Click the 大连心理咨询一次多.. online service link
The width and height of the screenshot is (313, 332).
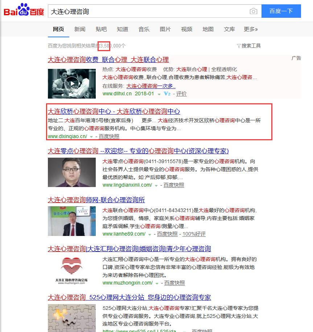pos(151,86)
